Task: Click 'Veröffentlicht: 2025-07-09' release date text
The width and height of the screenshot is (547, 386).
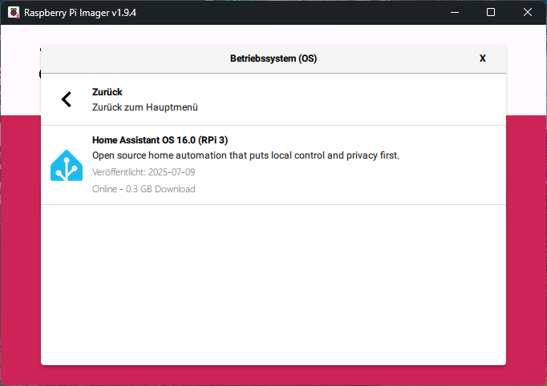Action: [x=144, y=172]
